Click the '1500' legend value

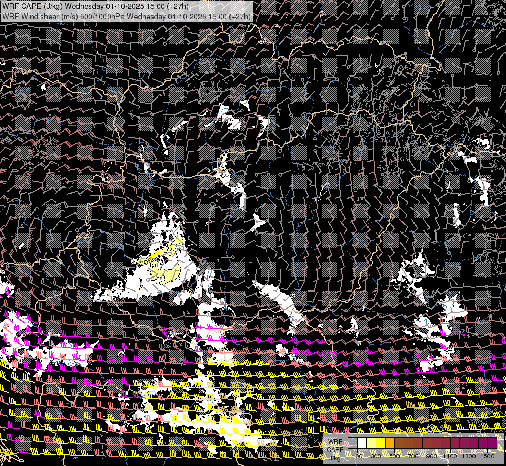point(487,456)
